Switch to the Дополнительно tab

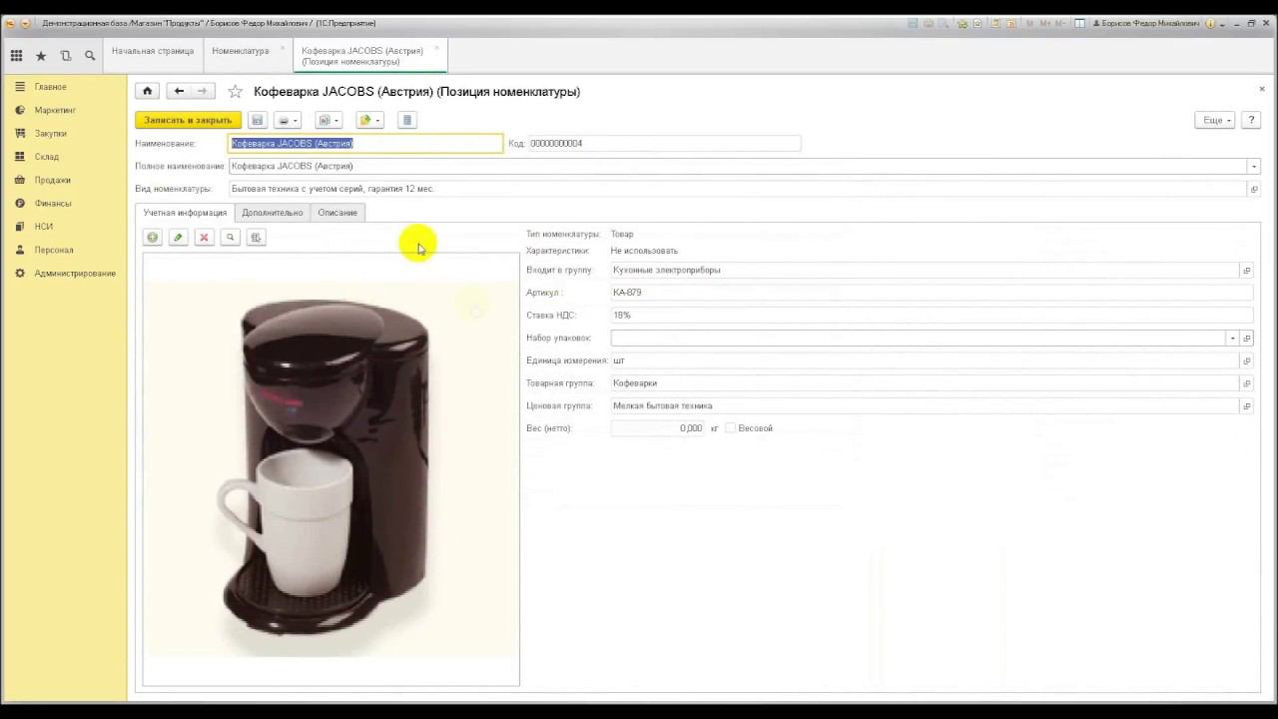pos(272,213)
